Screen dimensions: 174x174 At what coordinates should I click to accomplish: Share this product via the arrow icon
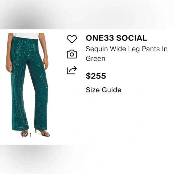tap(72, 70)
